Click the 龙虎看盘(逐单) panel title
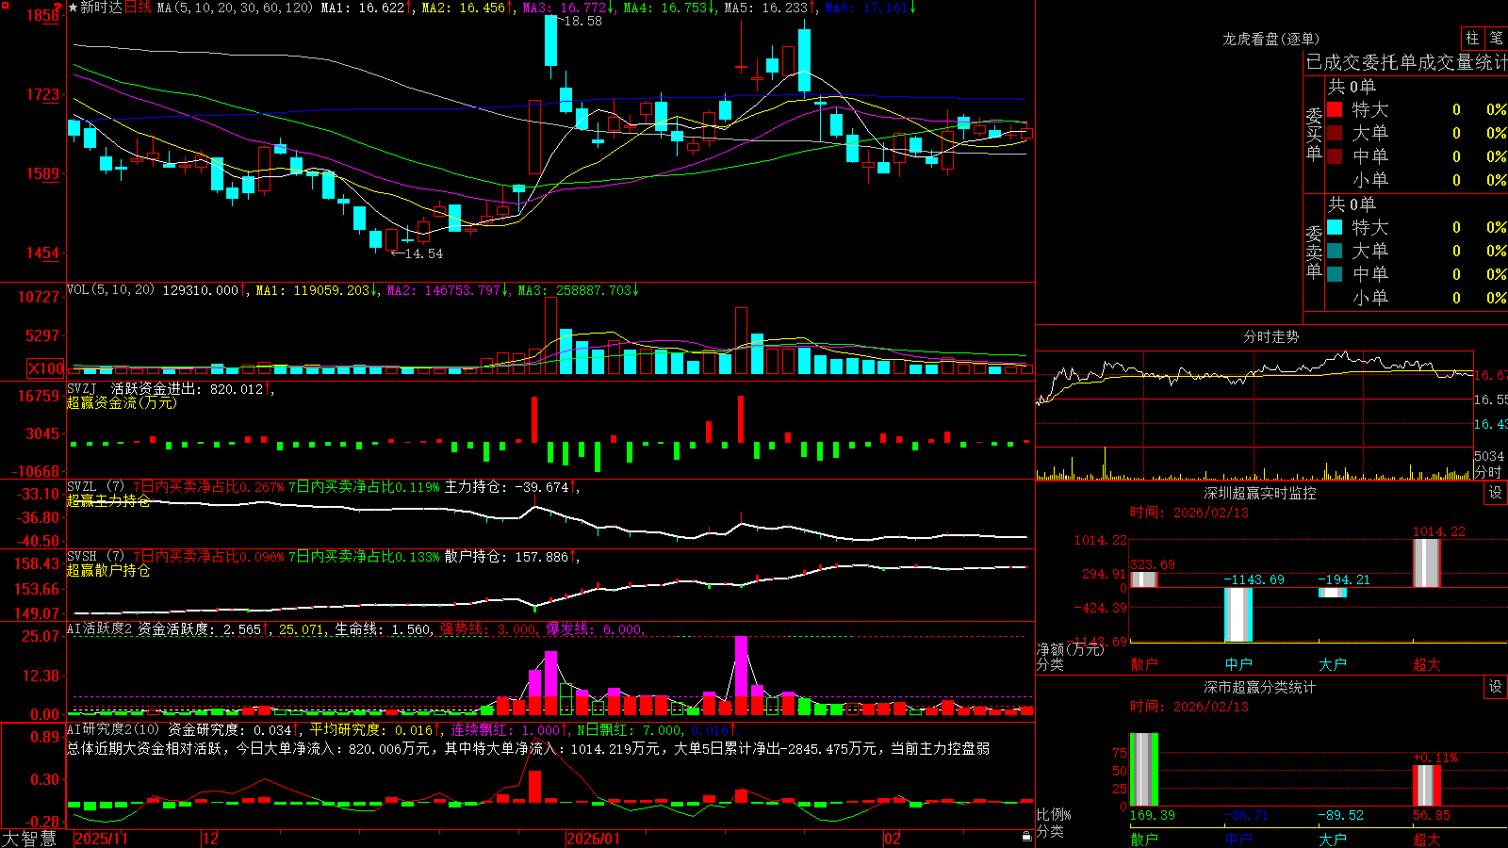 [1271, 39]
